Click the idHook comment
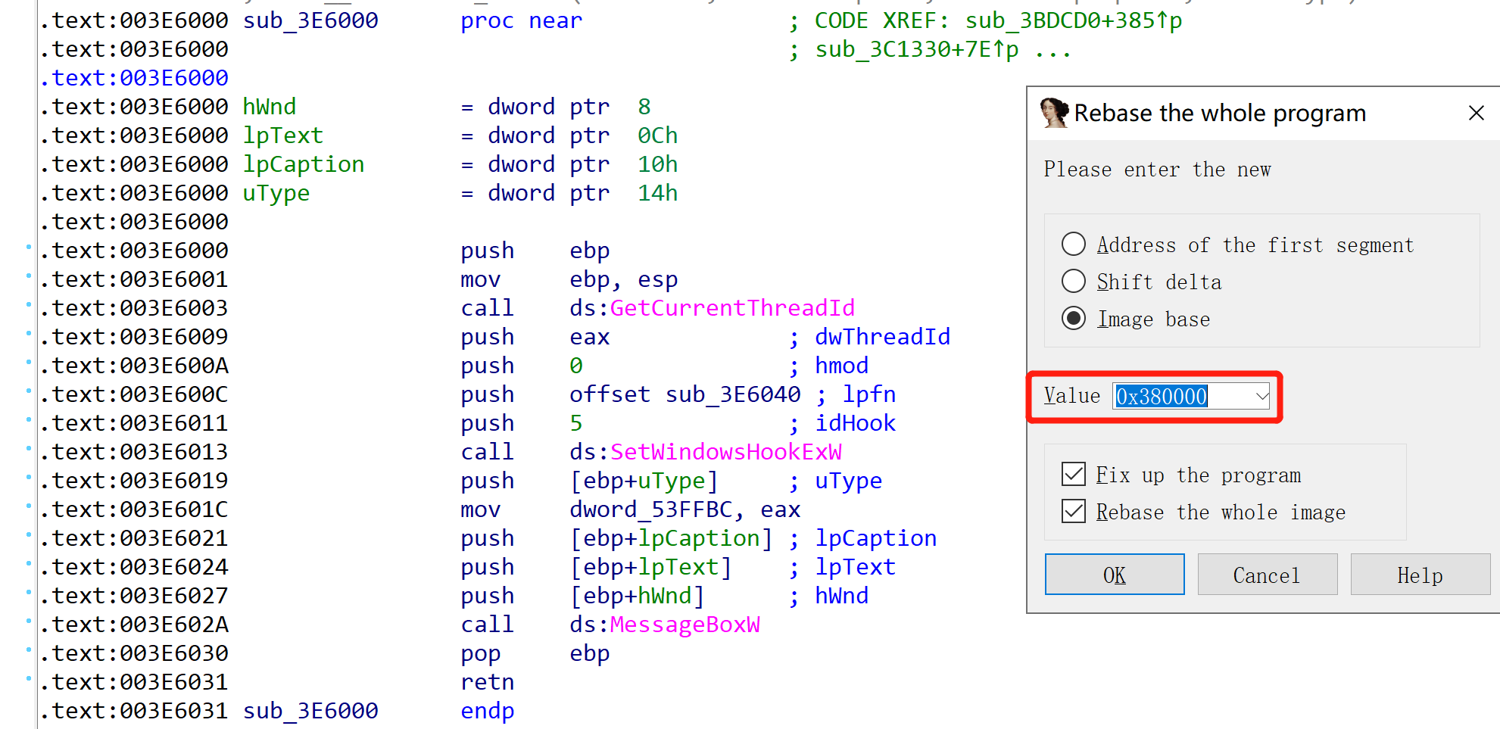This screenshot has height=729, width=1500. pyautogui.click(x=856, y=423)
